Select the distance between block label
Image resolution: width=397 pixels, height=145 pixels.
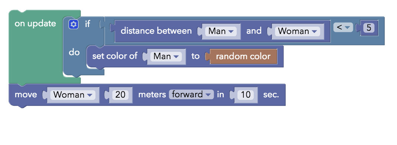click(156, 31)
